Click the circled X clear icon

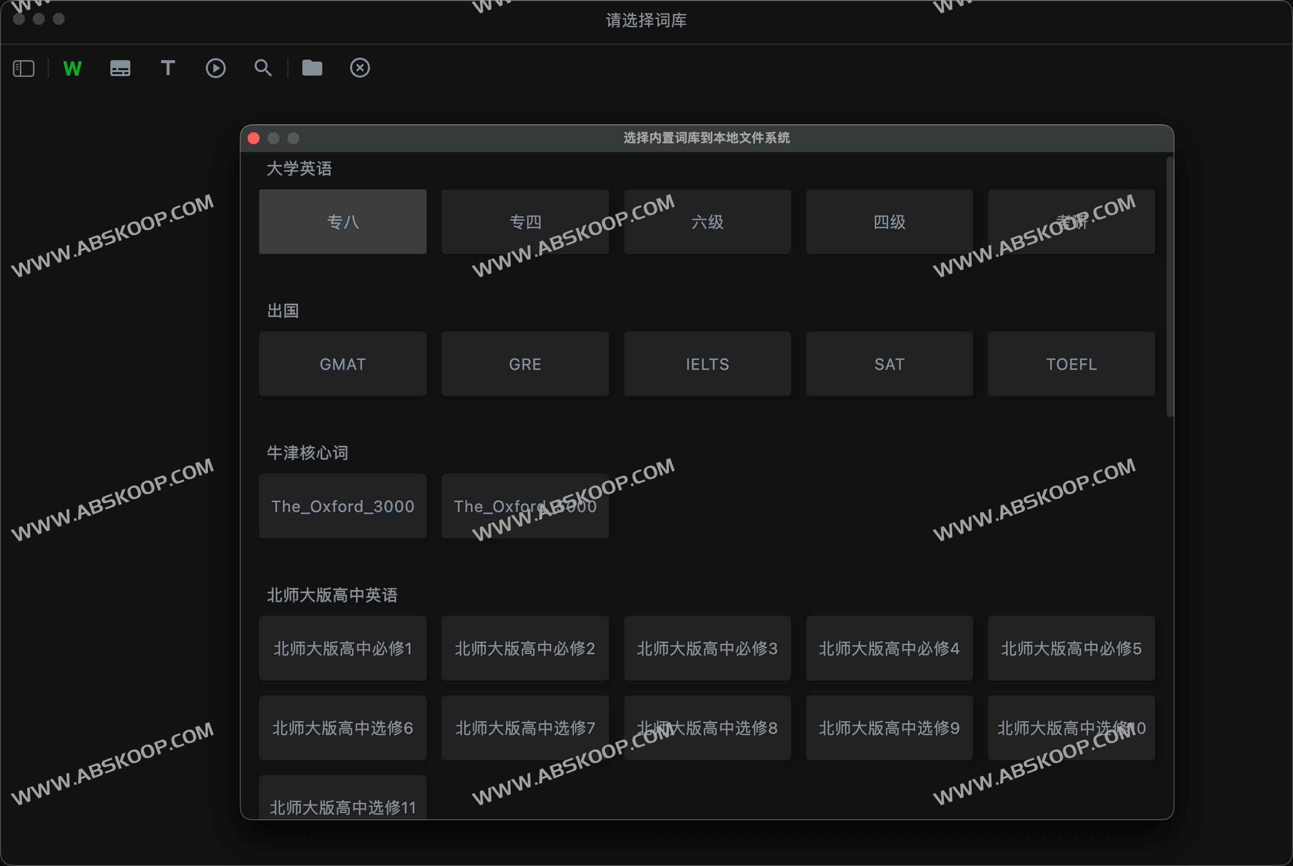coord(360,68)
